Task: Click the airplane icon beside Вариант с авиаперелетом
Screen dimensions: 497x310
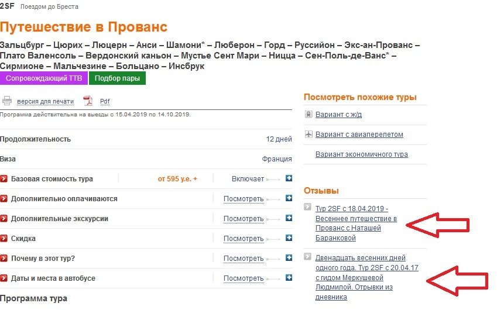Action: (x=308, y=135)
